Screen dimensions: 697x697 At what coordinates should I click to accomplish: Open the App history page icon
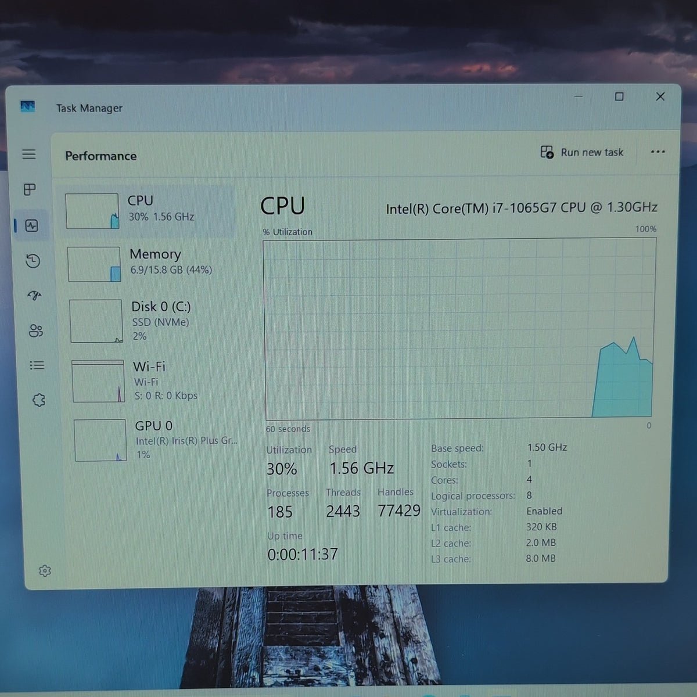(33, 261)
